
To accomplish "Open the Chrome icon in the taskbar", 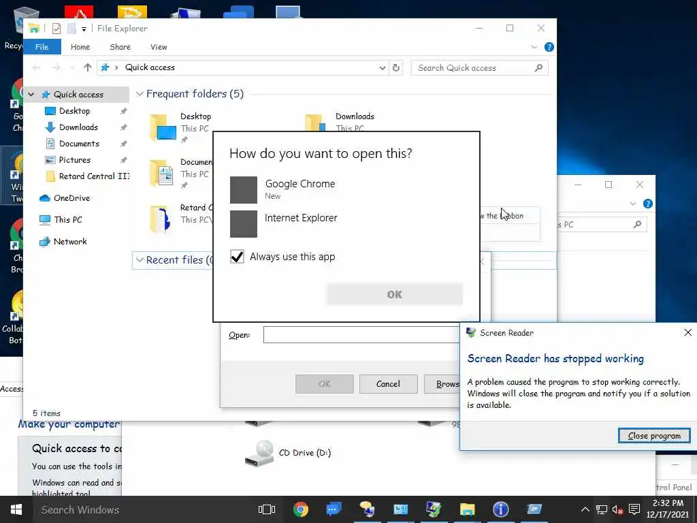I will pyautogui.click(x=300, y=509).
